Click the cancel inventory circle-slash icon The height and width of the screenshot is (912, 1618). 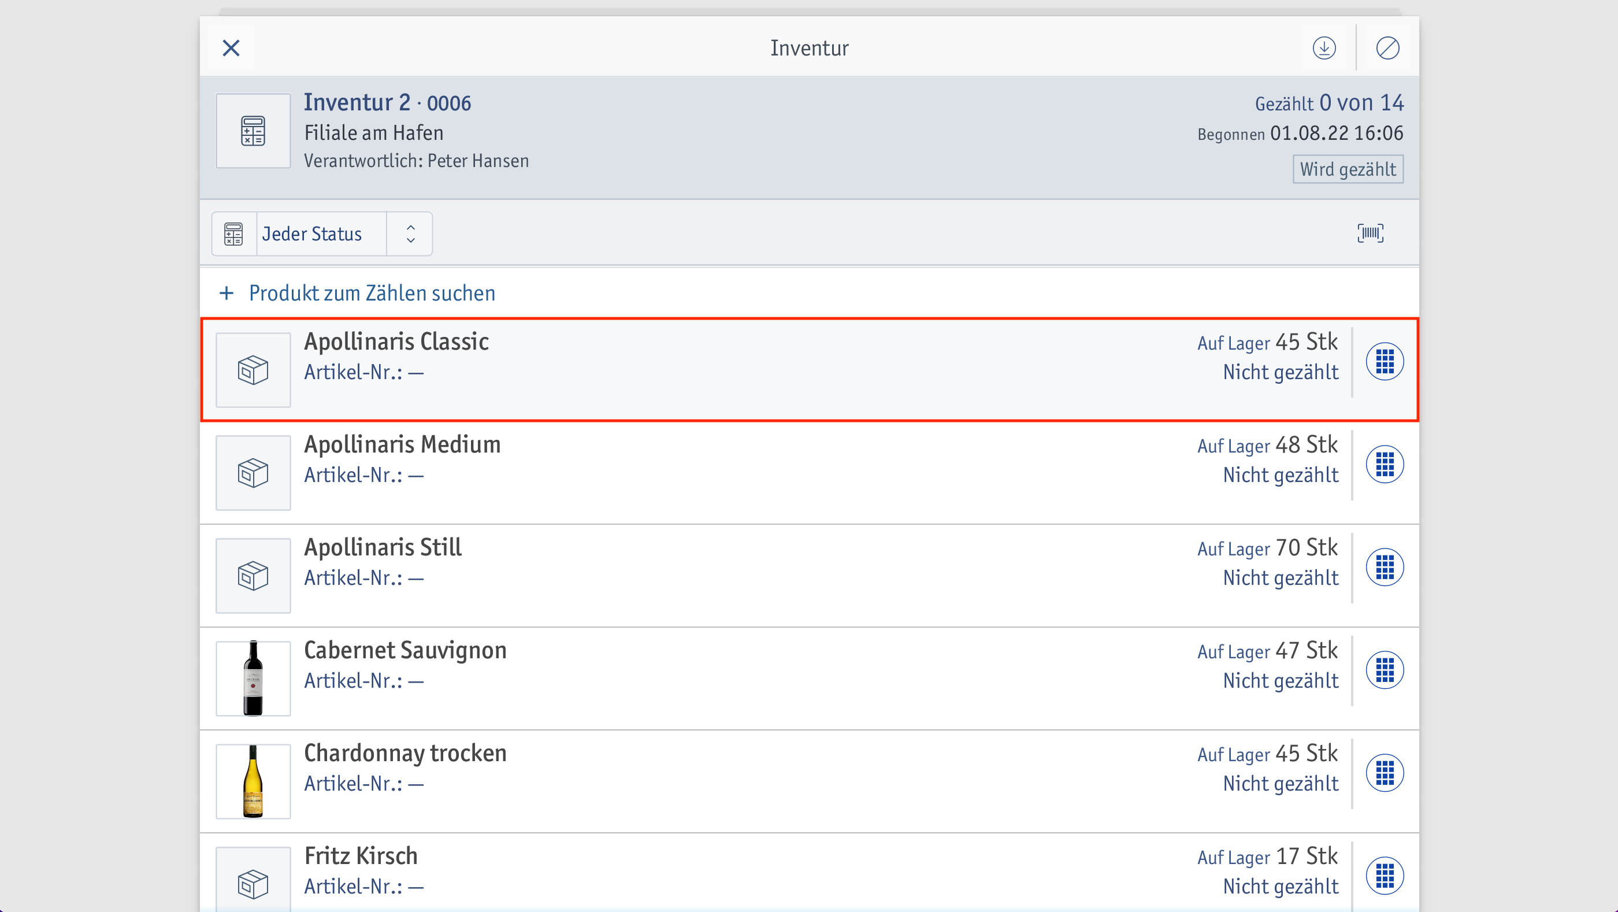point(1387,48)
